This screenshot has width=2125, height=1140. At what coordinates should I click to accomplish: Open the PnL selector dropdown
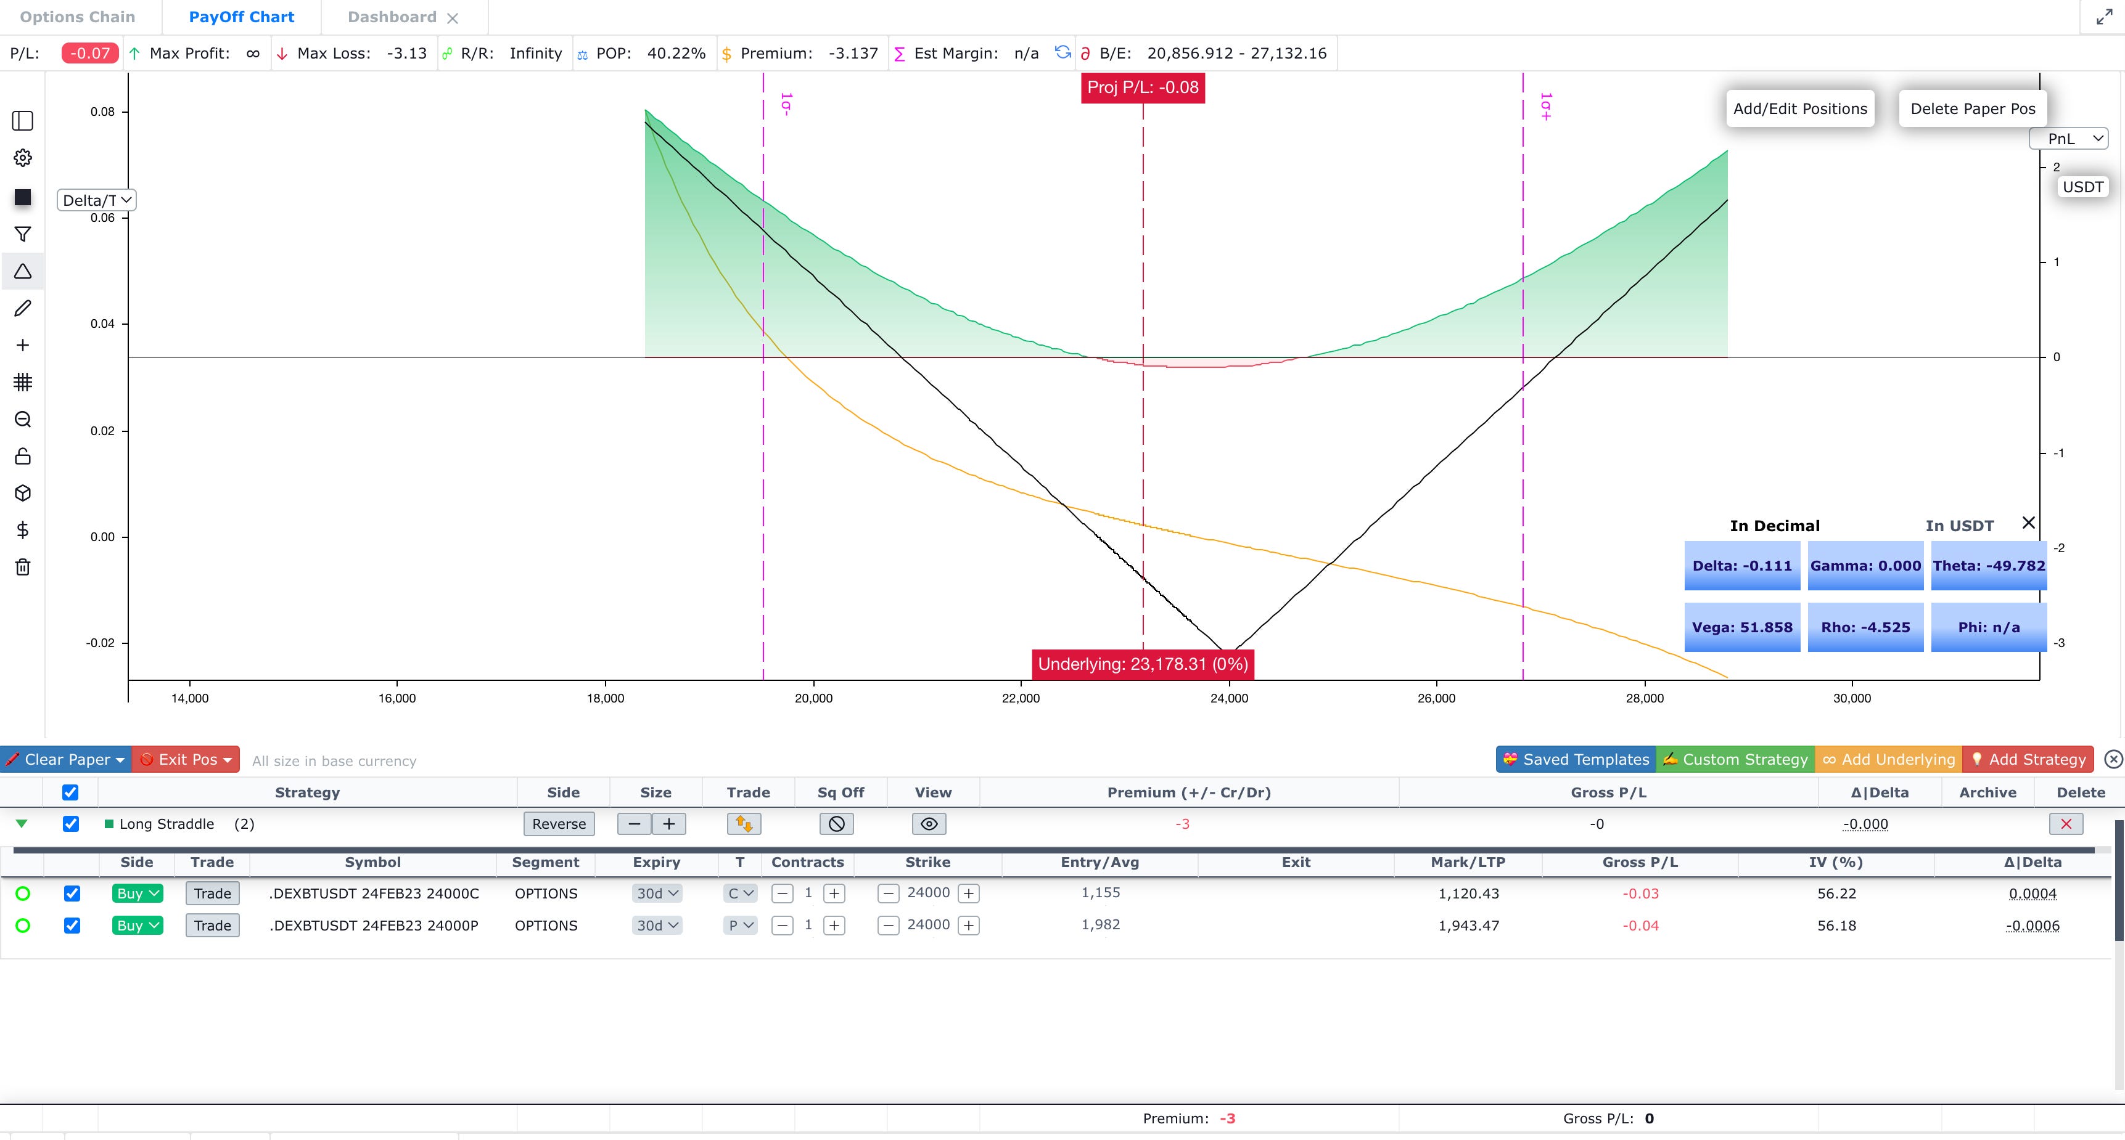click(2068, 139)
